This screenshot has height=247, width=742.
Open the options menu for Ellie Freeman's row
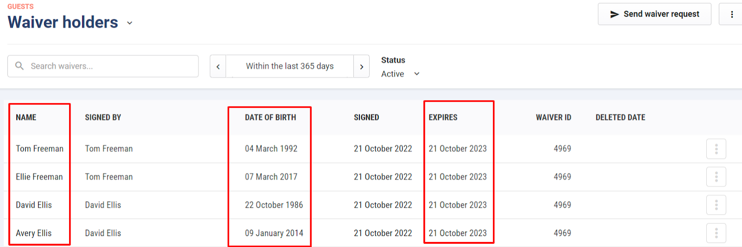[716, 177]
